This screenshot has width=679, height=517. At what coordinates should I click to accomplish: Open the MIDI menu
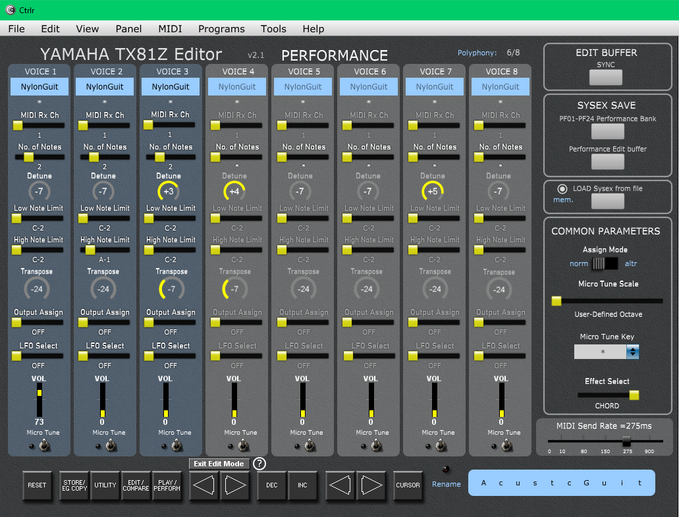pos(170,28)
